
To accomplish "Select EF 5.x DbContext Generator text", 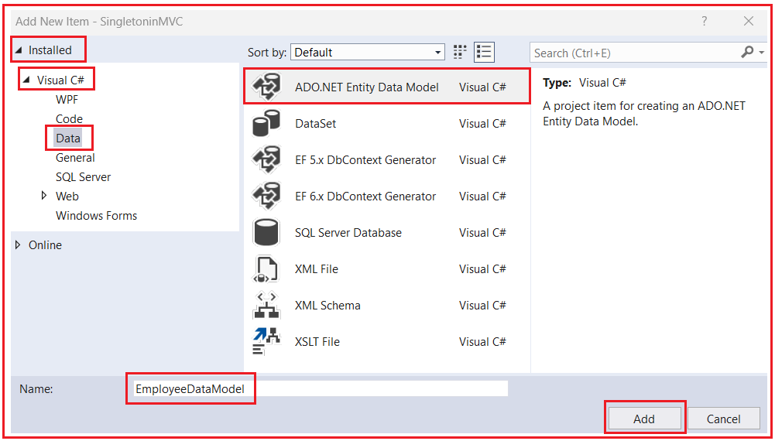I will pyautogui.click(x=365, y=160).
